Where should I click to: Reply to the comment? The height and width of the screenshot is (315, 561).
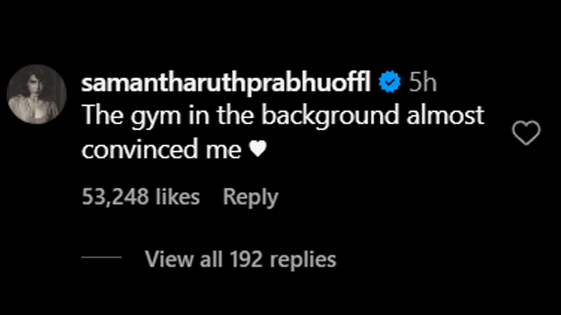click(250, 197)
